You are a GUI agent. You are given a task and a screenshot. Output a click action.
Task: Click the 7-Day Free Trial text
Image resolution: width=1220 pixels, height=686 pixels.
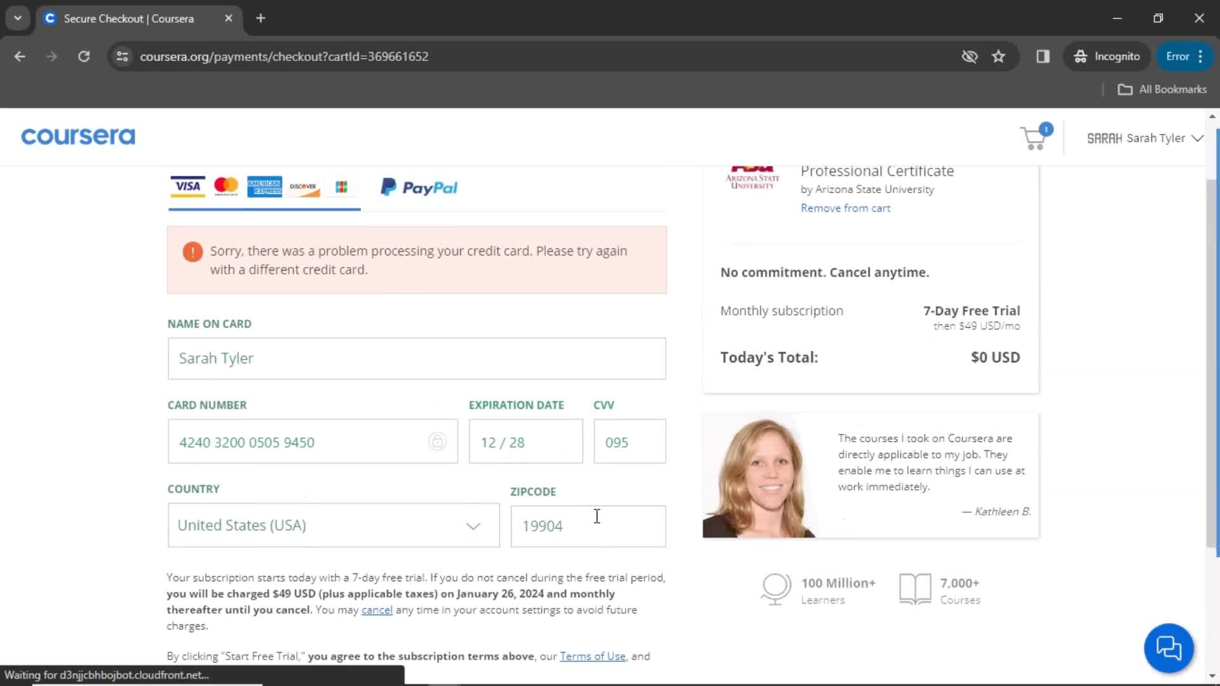click(972, 311)
